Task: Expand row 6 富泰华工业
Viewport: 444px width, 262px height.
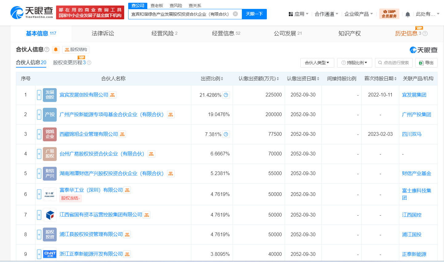Action: click(39, 194)
